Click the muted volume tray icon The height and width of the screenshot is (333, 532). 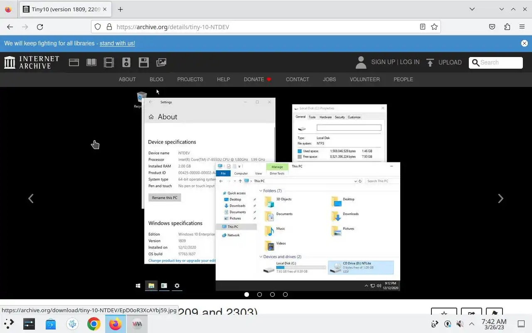[460, 324]
